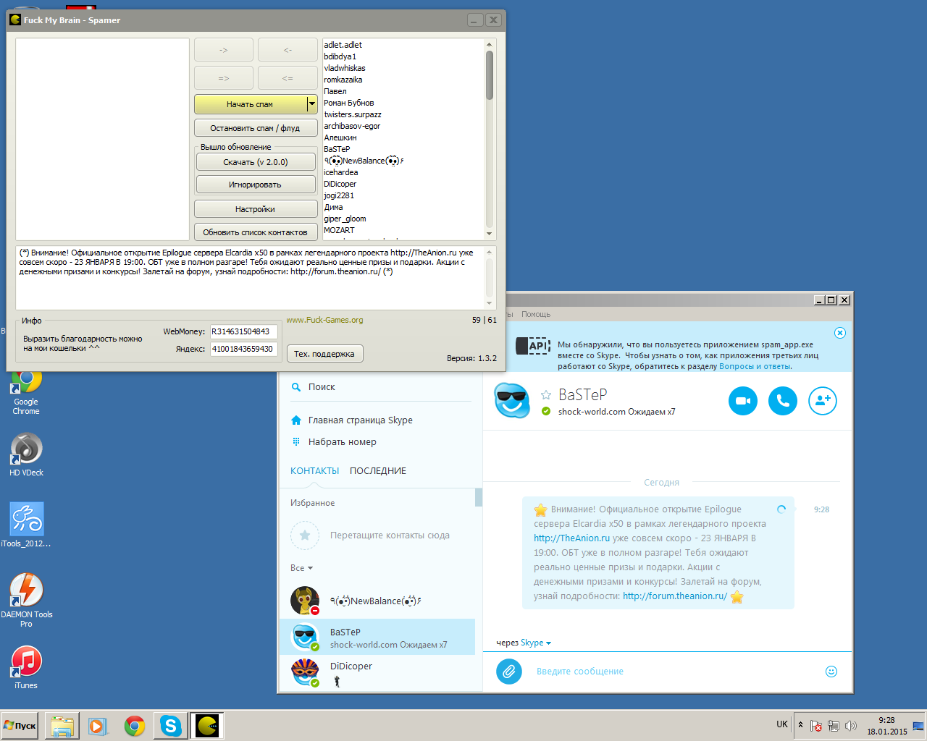Image resolution: width=927 pixels, height=741 pixels.
Task: Open the Вопросы и ответы link
Action: pos(755,366)
